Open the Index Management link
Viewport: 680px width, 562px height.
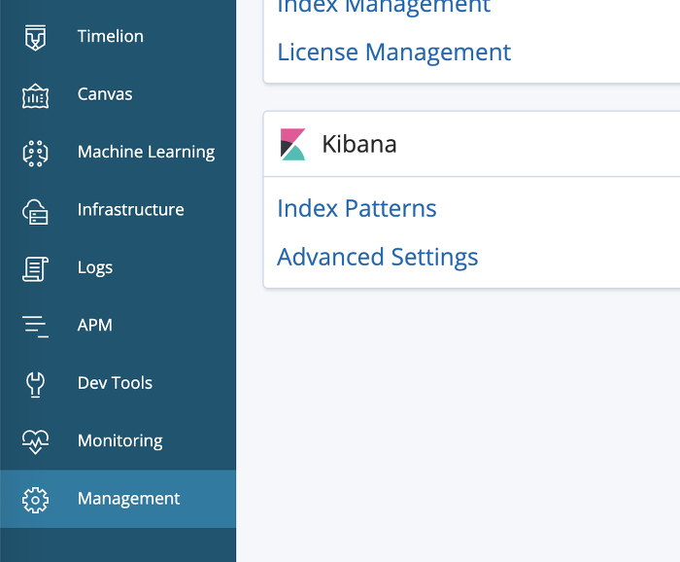point(384,6)
